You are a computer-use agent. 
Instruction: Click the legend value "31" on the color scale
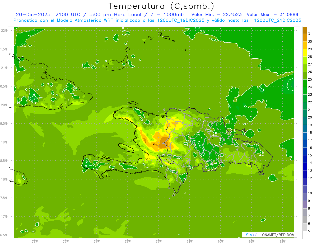tap(310, 34)
